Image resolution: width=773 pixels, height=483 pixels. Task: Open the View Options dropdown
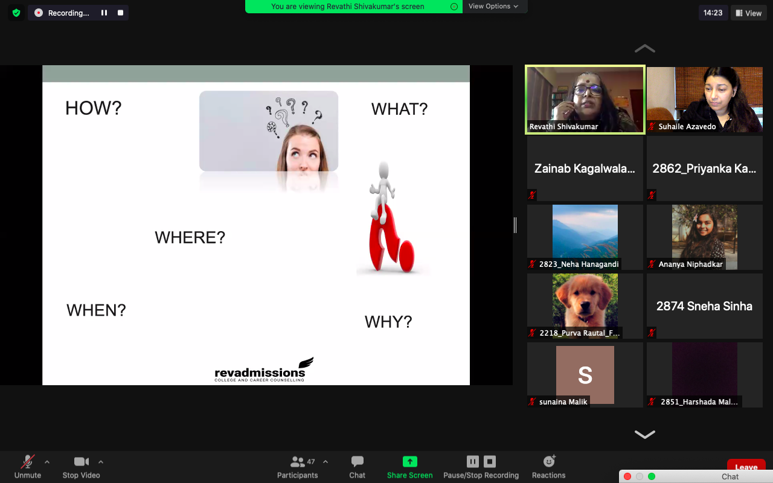493,6
